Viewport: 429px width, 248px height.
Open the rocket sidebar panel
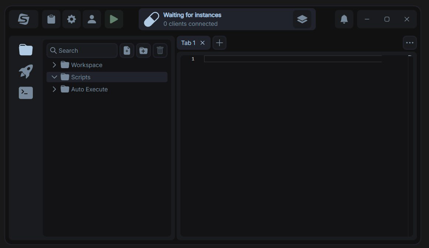click(x=26, y=71)
